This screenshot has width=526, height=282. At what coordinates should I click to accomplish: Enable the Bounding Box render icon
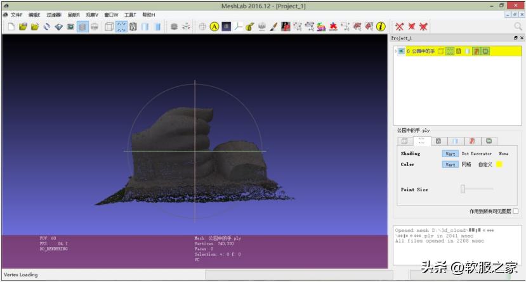(x=109, y=27)
